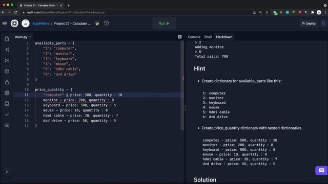
Task: Open the Files panel in sidebar
Action: (7, 39)
